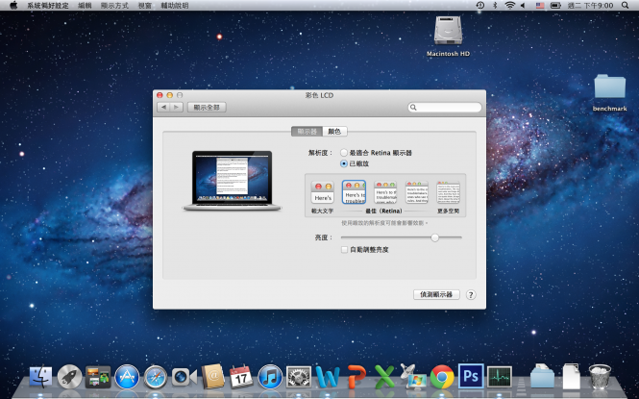This screenshot has height=399, width=639.
Task: Choose the fourth scaled resolution thumbnail
Action: 416,192
